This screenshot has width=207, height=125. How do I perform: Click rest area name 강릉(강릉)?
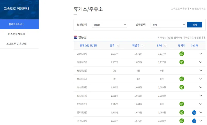(x=82, y=54)
